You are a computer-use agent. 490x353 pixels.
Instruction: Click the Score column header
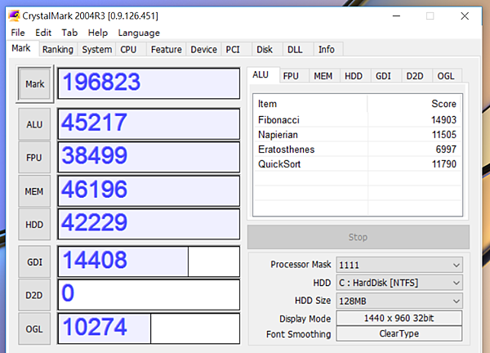(414, 104)
